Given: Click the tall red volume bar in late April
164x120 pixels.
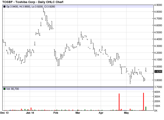Looking at the screenshot, I should pos(119,102).
